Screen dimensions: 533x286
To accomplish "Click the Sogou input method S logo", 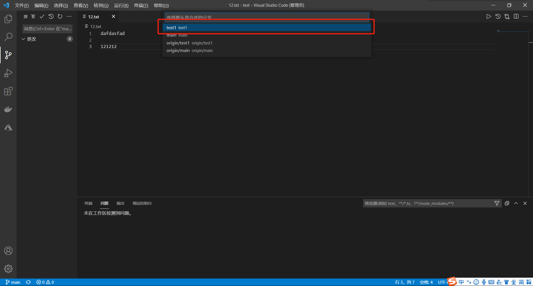I will tap(452, 281).
